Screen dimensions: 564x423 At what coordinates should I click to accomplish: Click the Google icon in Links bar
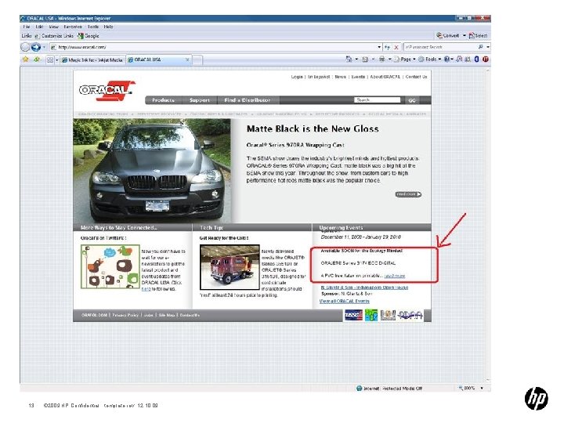(x=81, y=36)
